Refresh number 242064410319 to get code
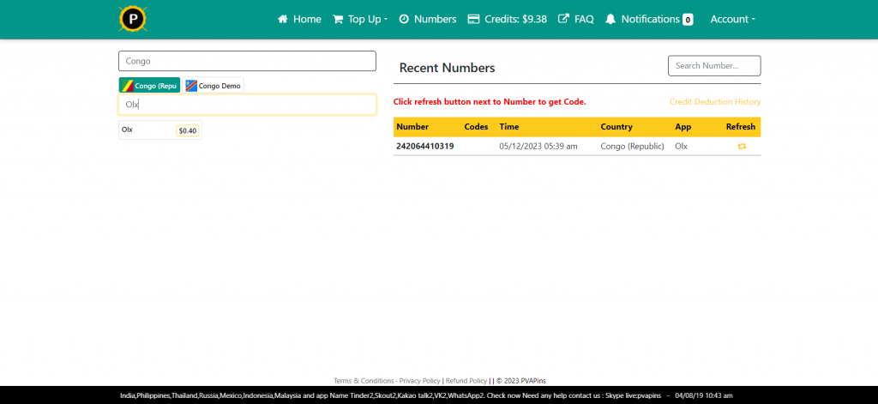This screenshot has width=878, height=404. (742, 147)
